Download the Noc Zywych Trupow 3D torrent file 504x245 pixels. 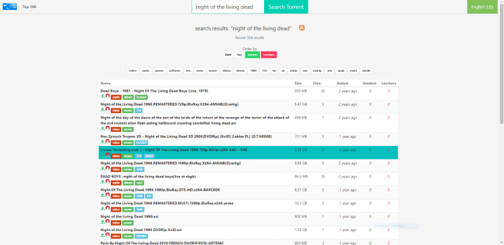[x=103, y=141]
